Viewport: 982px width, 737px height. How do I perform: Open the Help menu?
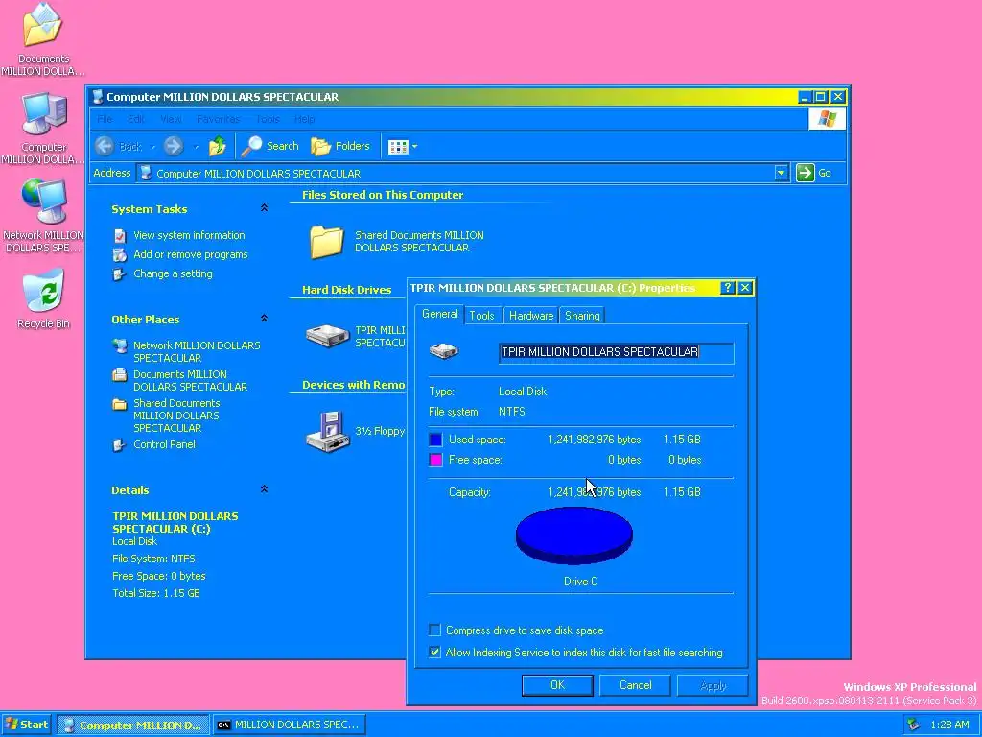(304, 119)
